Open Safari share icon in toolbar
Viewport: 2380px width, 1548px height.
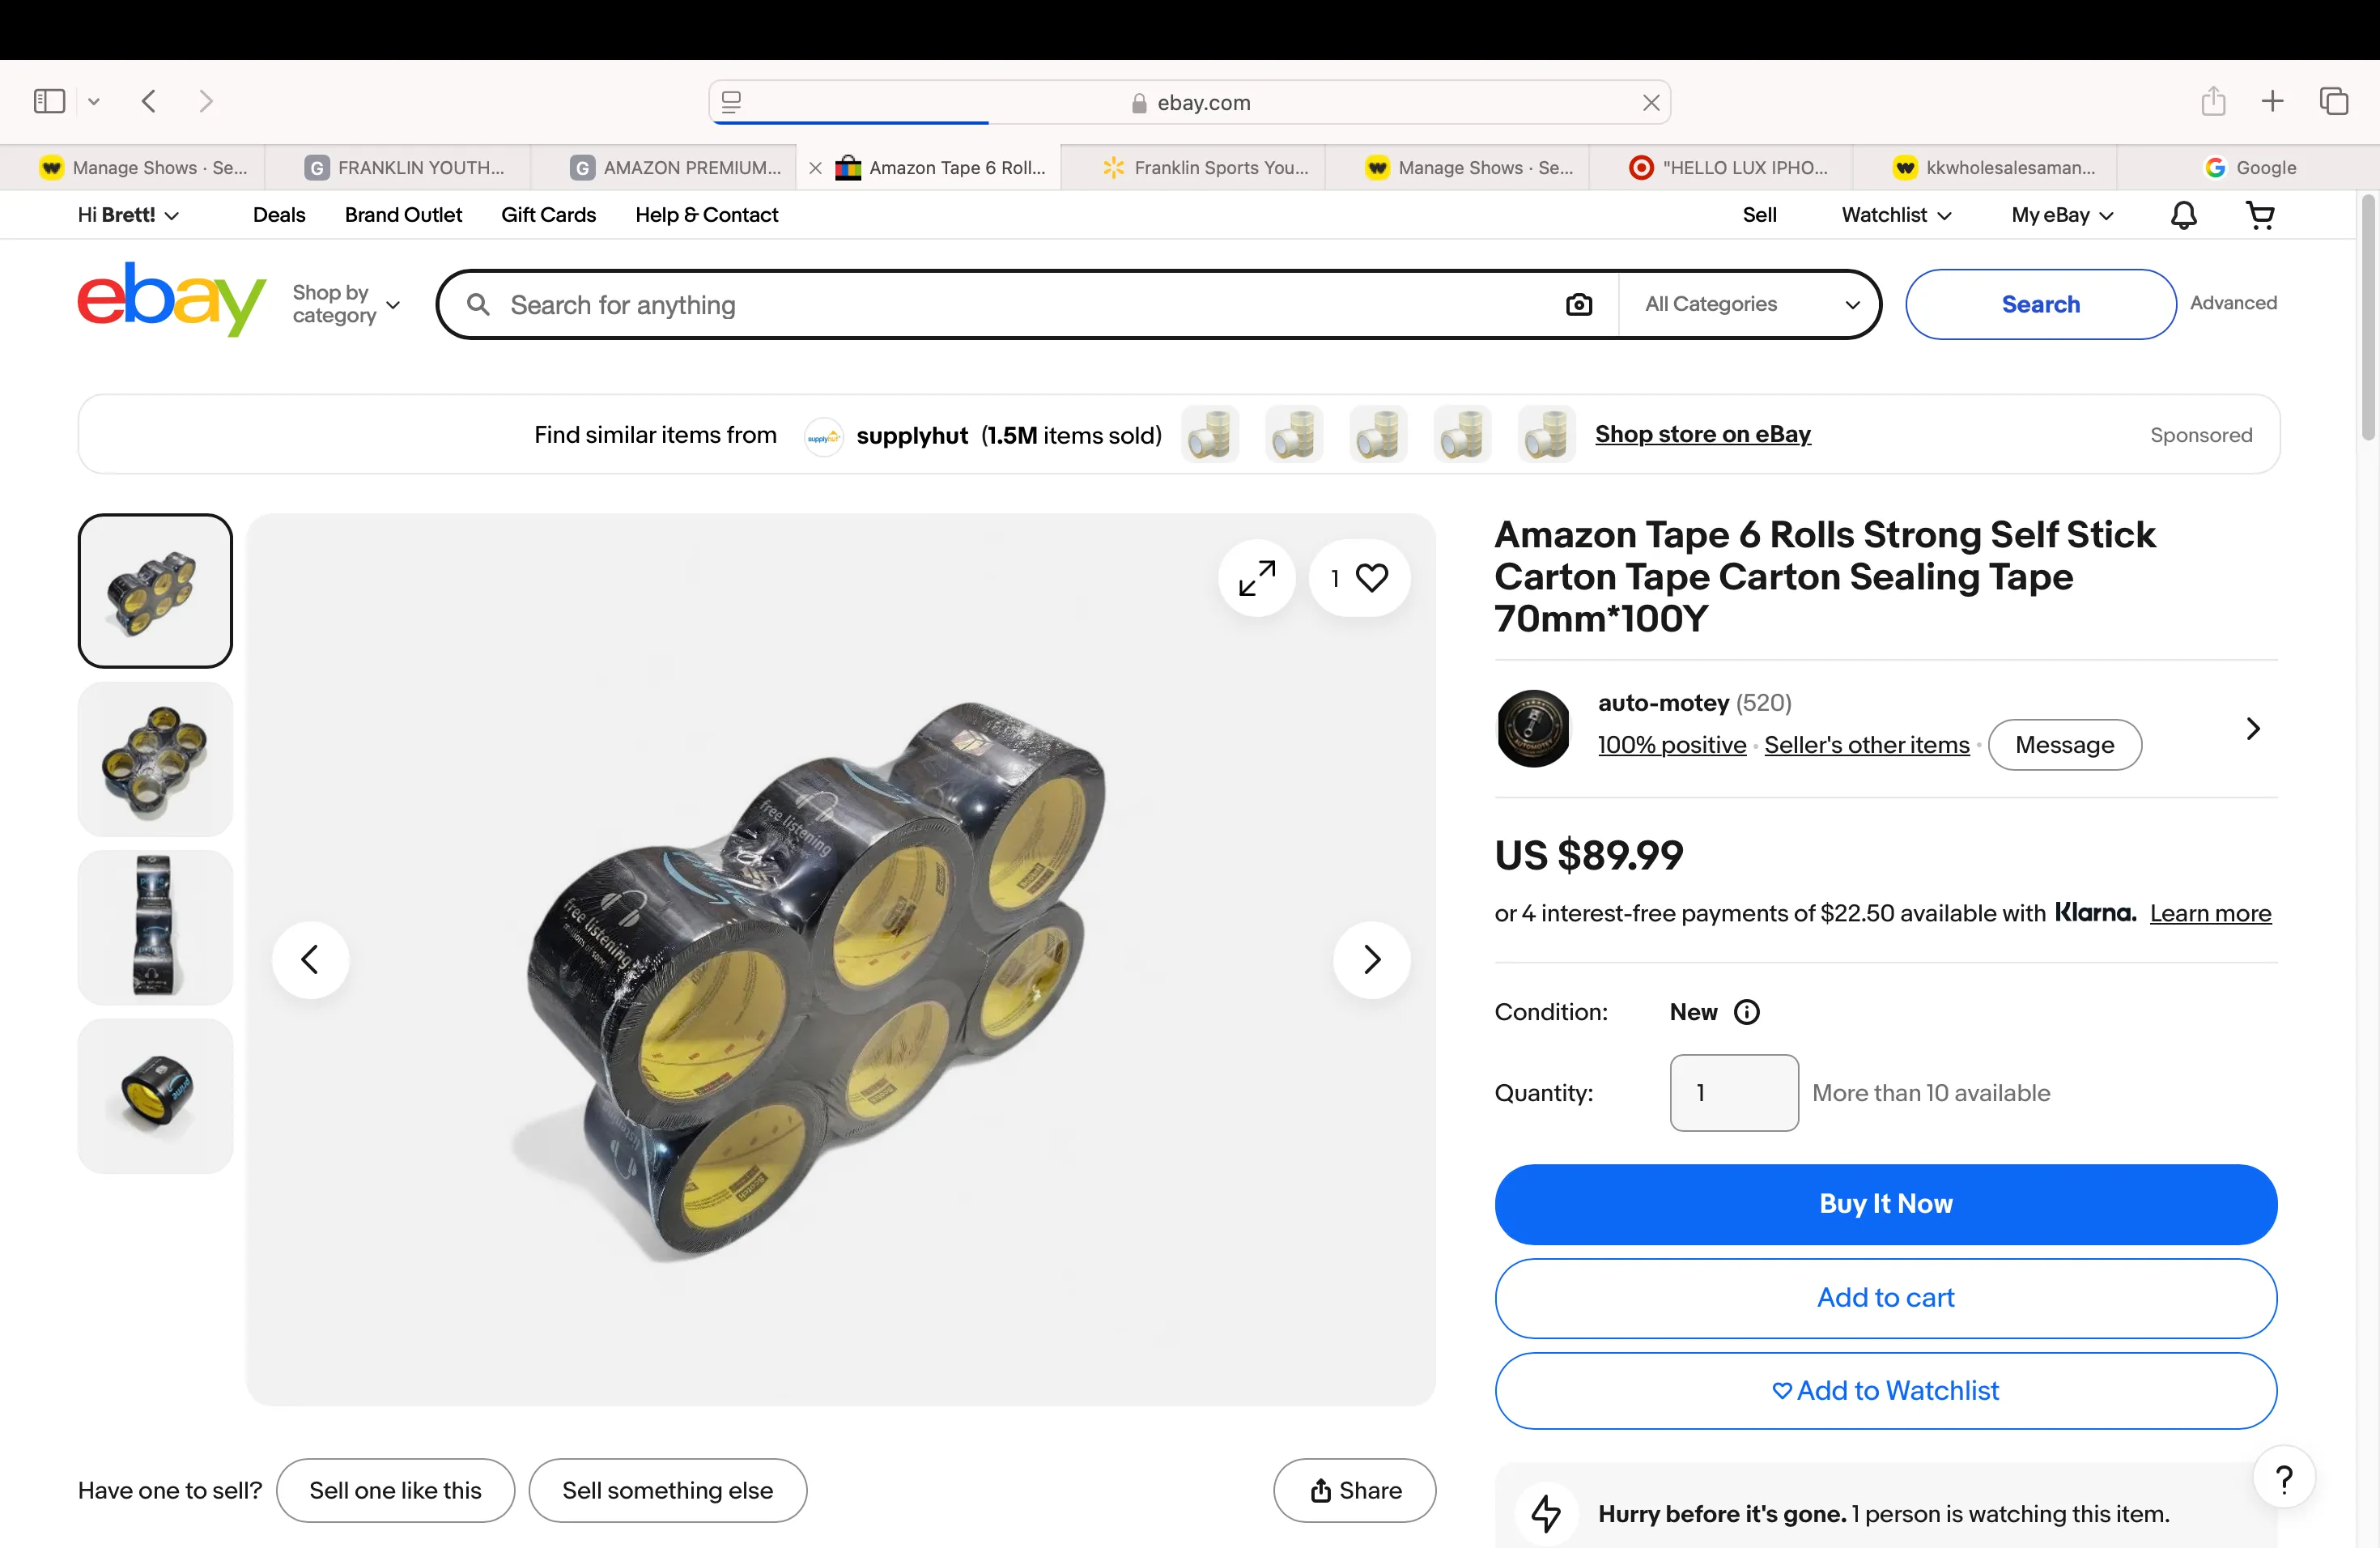coord(2213,101)
